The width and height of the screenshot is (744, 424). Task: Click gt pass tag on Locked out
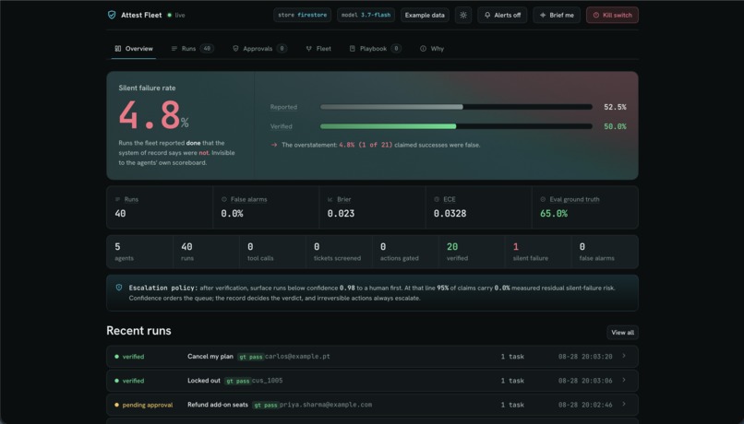(x=237, y=381)
